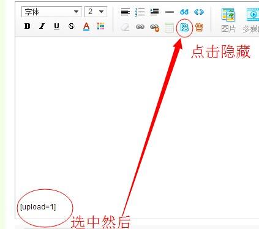The image size is (259, 229).
Task: Apply strikethrough to text
Action: coord(71,26)
